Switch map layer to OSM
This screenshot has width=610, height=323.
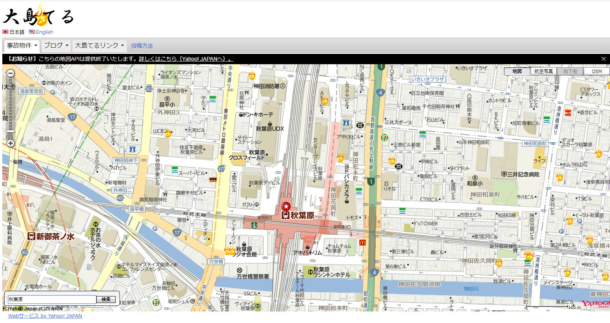pyautogui.click(x=597, y=72)
